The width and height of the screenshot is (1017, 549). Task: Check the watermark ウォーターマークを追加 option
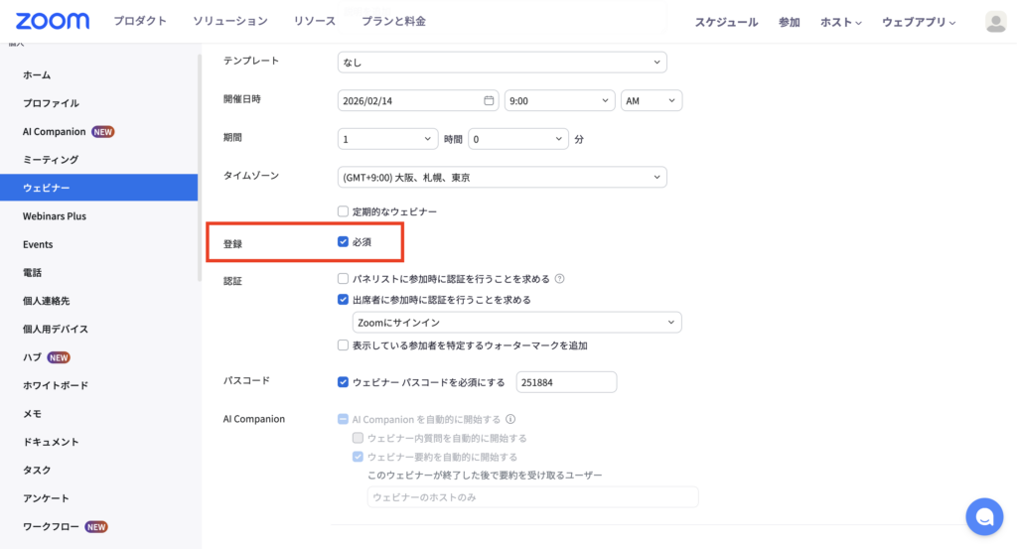point(344,345)
